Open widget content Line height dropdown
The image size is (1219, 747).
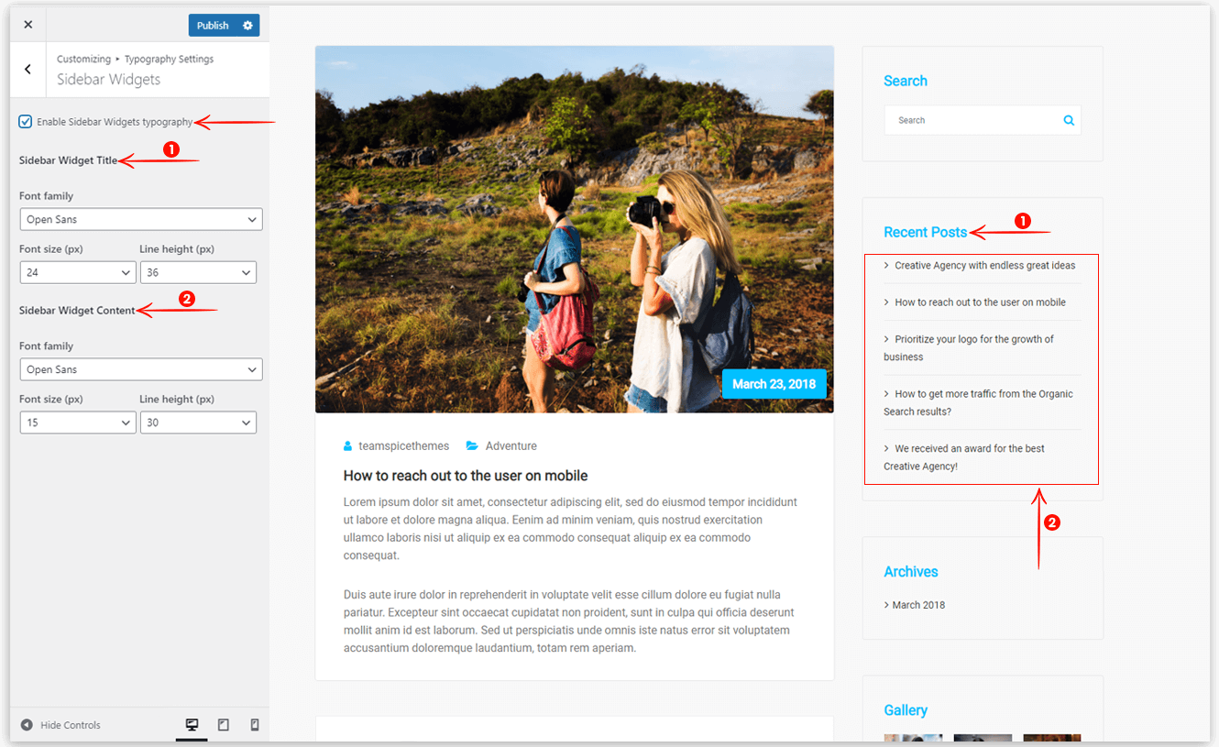click(198, 423)
